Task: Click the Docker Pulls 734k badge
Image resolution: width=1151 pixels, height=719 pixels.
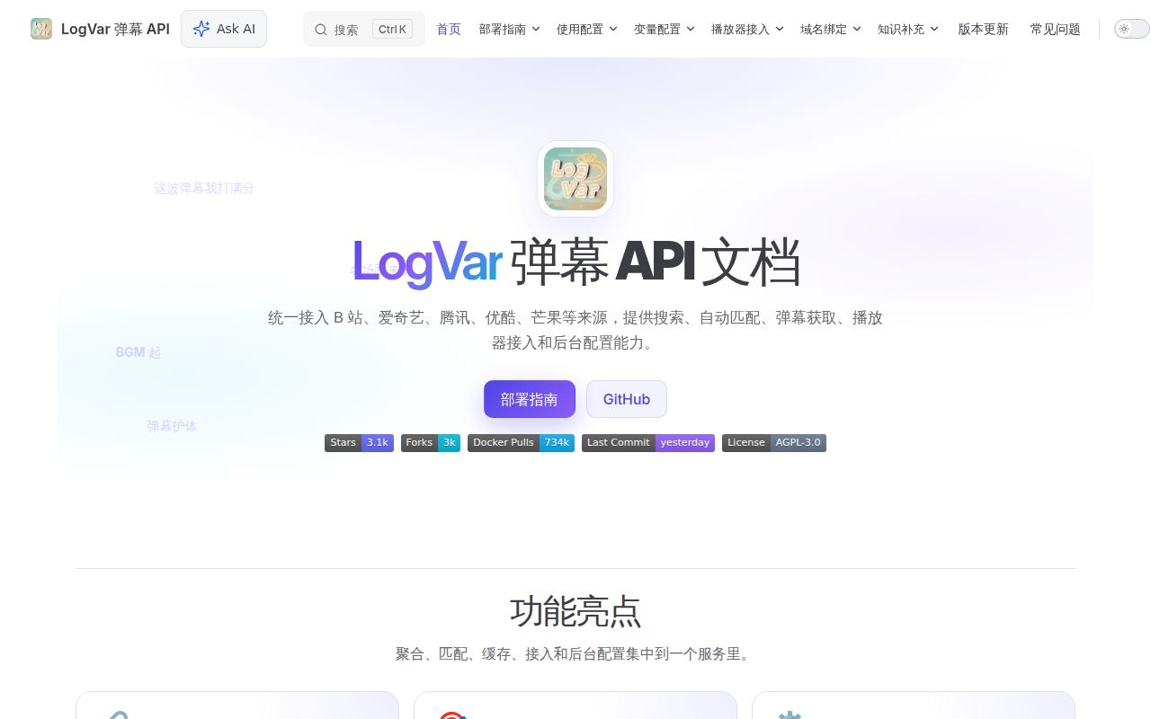Action: coord(521,442)
